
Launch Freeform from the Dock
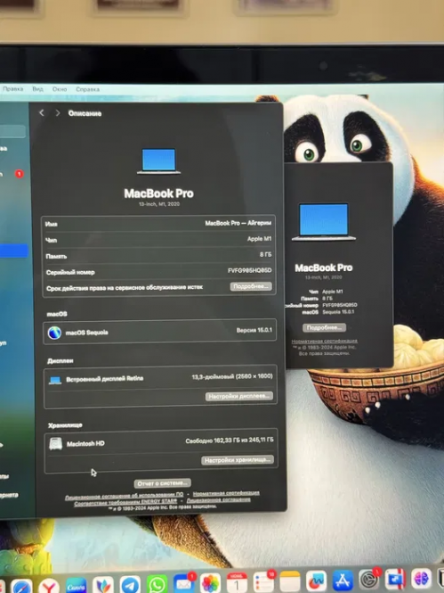click(x=316, y=581)
